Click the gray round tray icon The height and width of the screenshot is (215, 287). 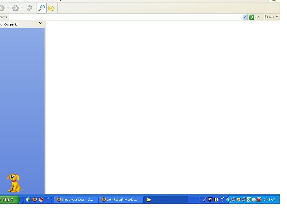254,200
